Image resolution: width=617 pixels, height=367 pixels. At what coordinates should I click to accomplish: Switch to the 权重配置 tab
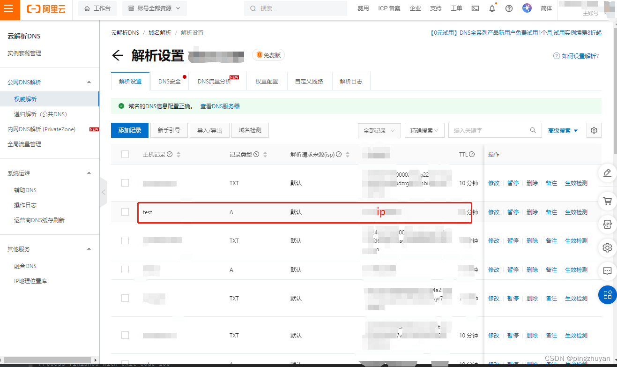(x=267, y=81)
